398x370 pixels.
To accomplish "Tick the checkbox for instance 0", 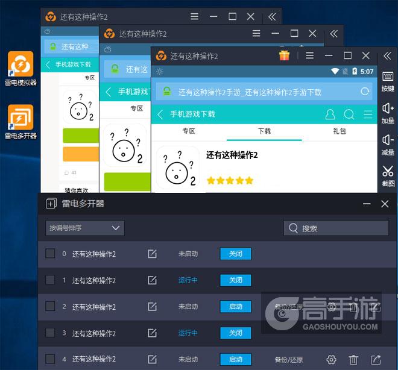I will click(x=50, y=253).
